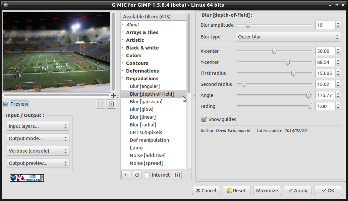Click the OK button

pos(328,191)
